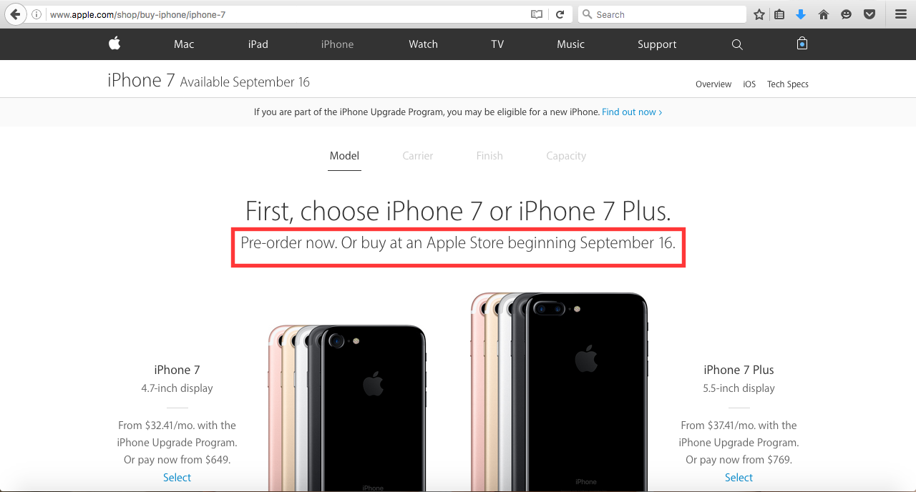Click the browser Search input field

coord(662,14)
